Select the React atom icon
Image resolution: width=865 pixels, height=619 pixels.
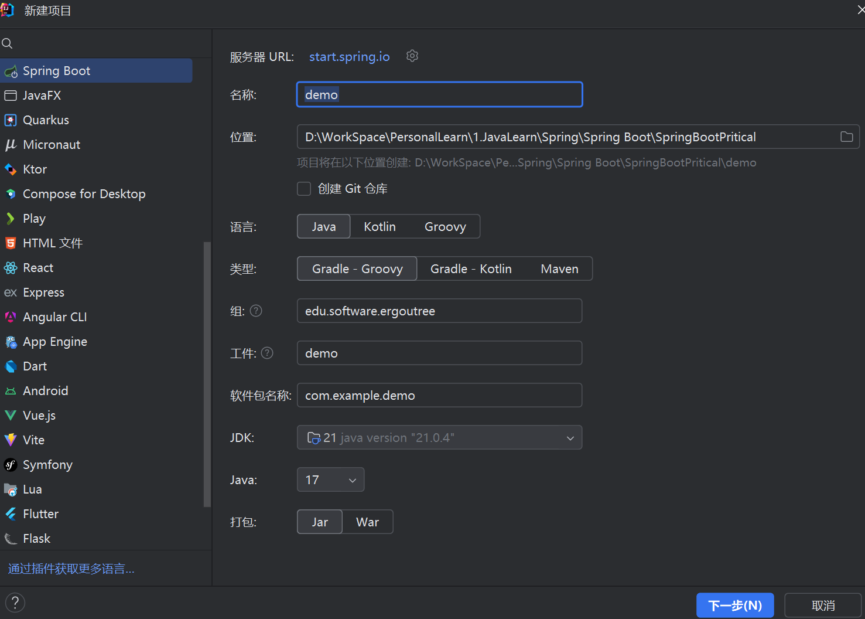tap(11, 268)
